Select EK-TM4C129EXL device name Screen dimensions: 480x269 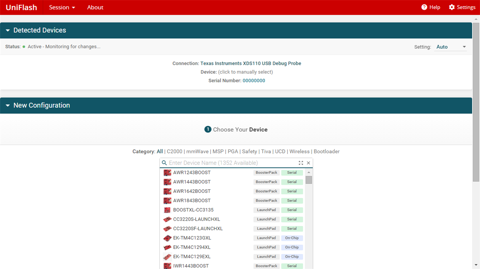point(192,257)
